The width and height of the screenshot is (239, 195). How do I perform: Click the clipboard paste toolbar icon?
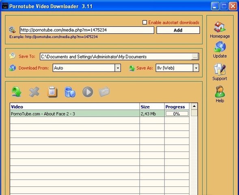(x=52, y=92)
